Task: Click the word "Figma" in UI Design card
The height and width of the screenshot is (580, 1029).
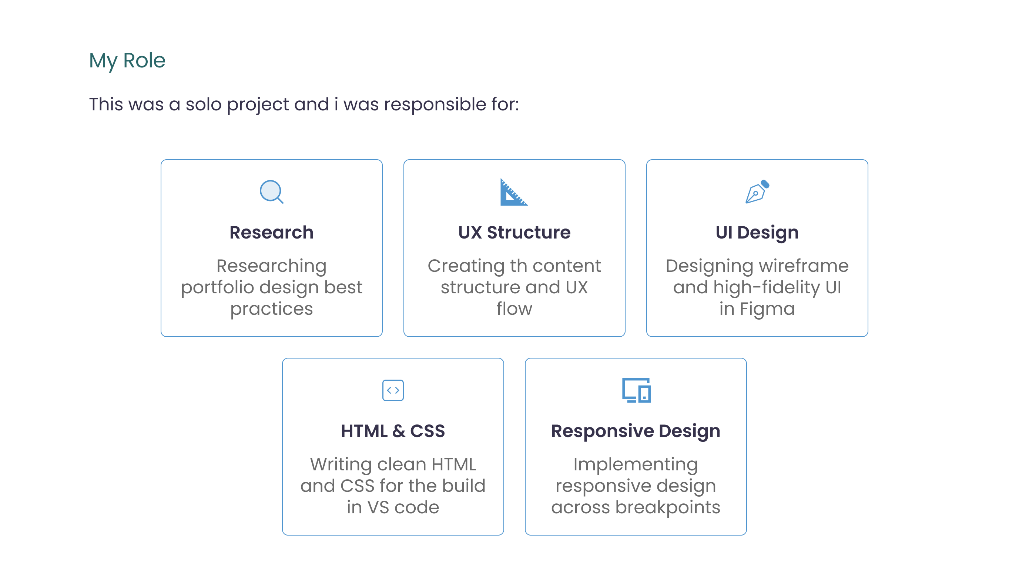Action: click(x=767, y=309)
